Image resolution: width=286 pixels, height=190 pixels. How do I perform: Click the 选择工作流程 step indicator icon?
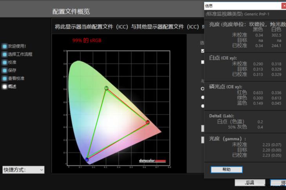coord(5,54)
